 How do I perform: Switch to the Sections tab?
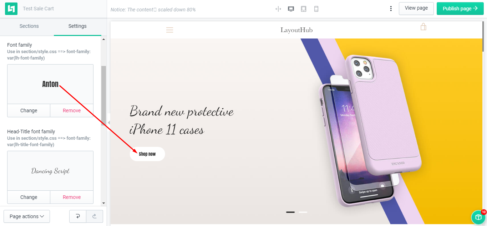29,26
